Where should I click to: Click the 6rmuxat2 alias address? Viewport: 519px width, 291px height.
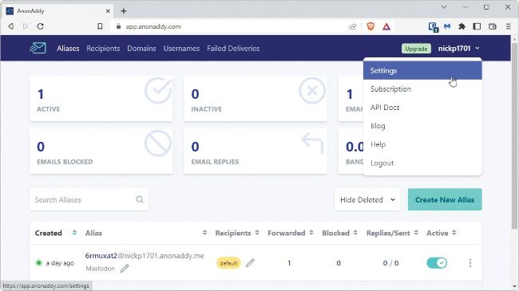(145, 256)
